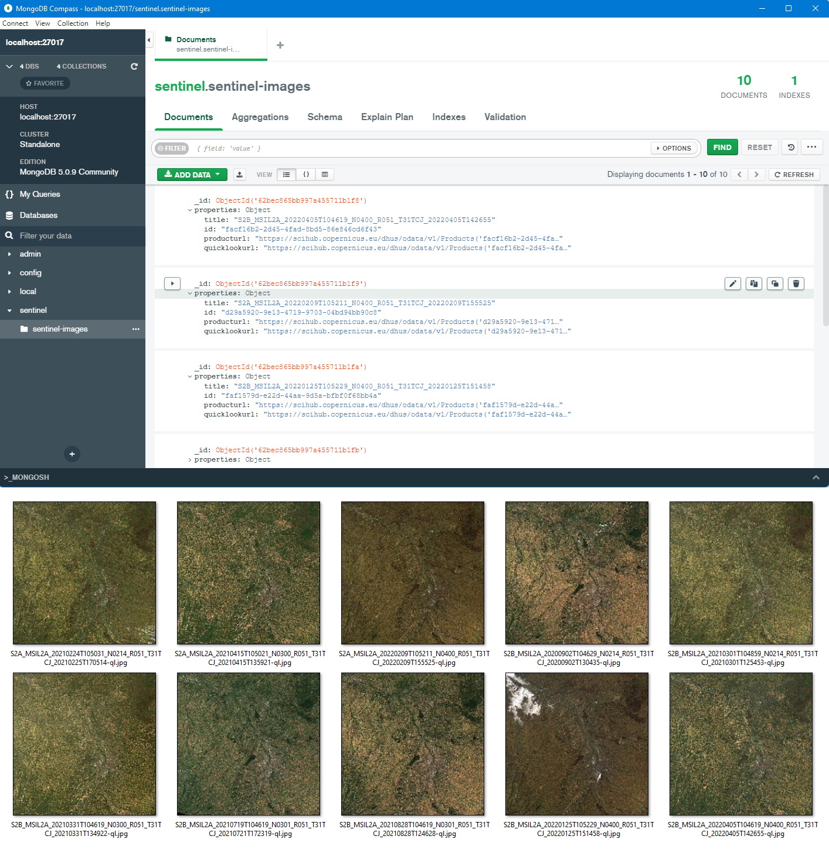Select thumbnail S2B_MSIL2A_20220405T104619

point(742,744)
